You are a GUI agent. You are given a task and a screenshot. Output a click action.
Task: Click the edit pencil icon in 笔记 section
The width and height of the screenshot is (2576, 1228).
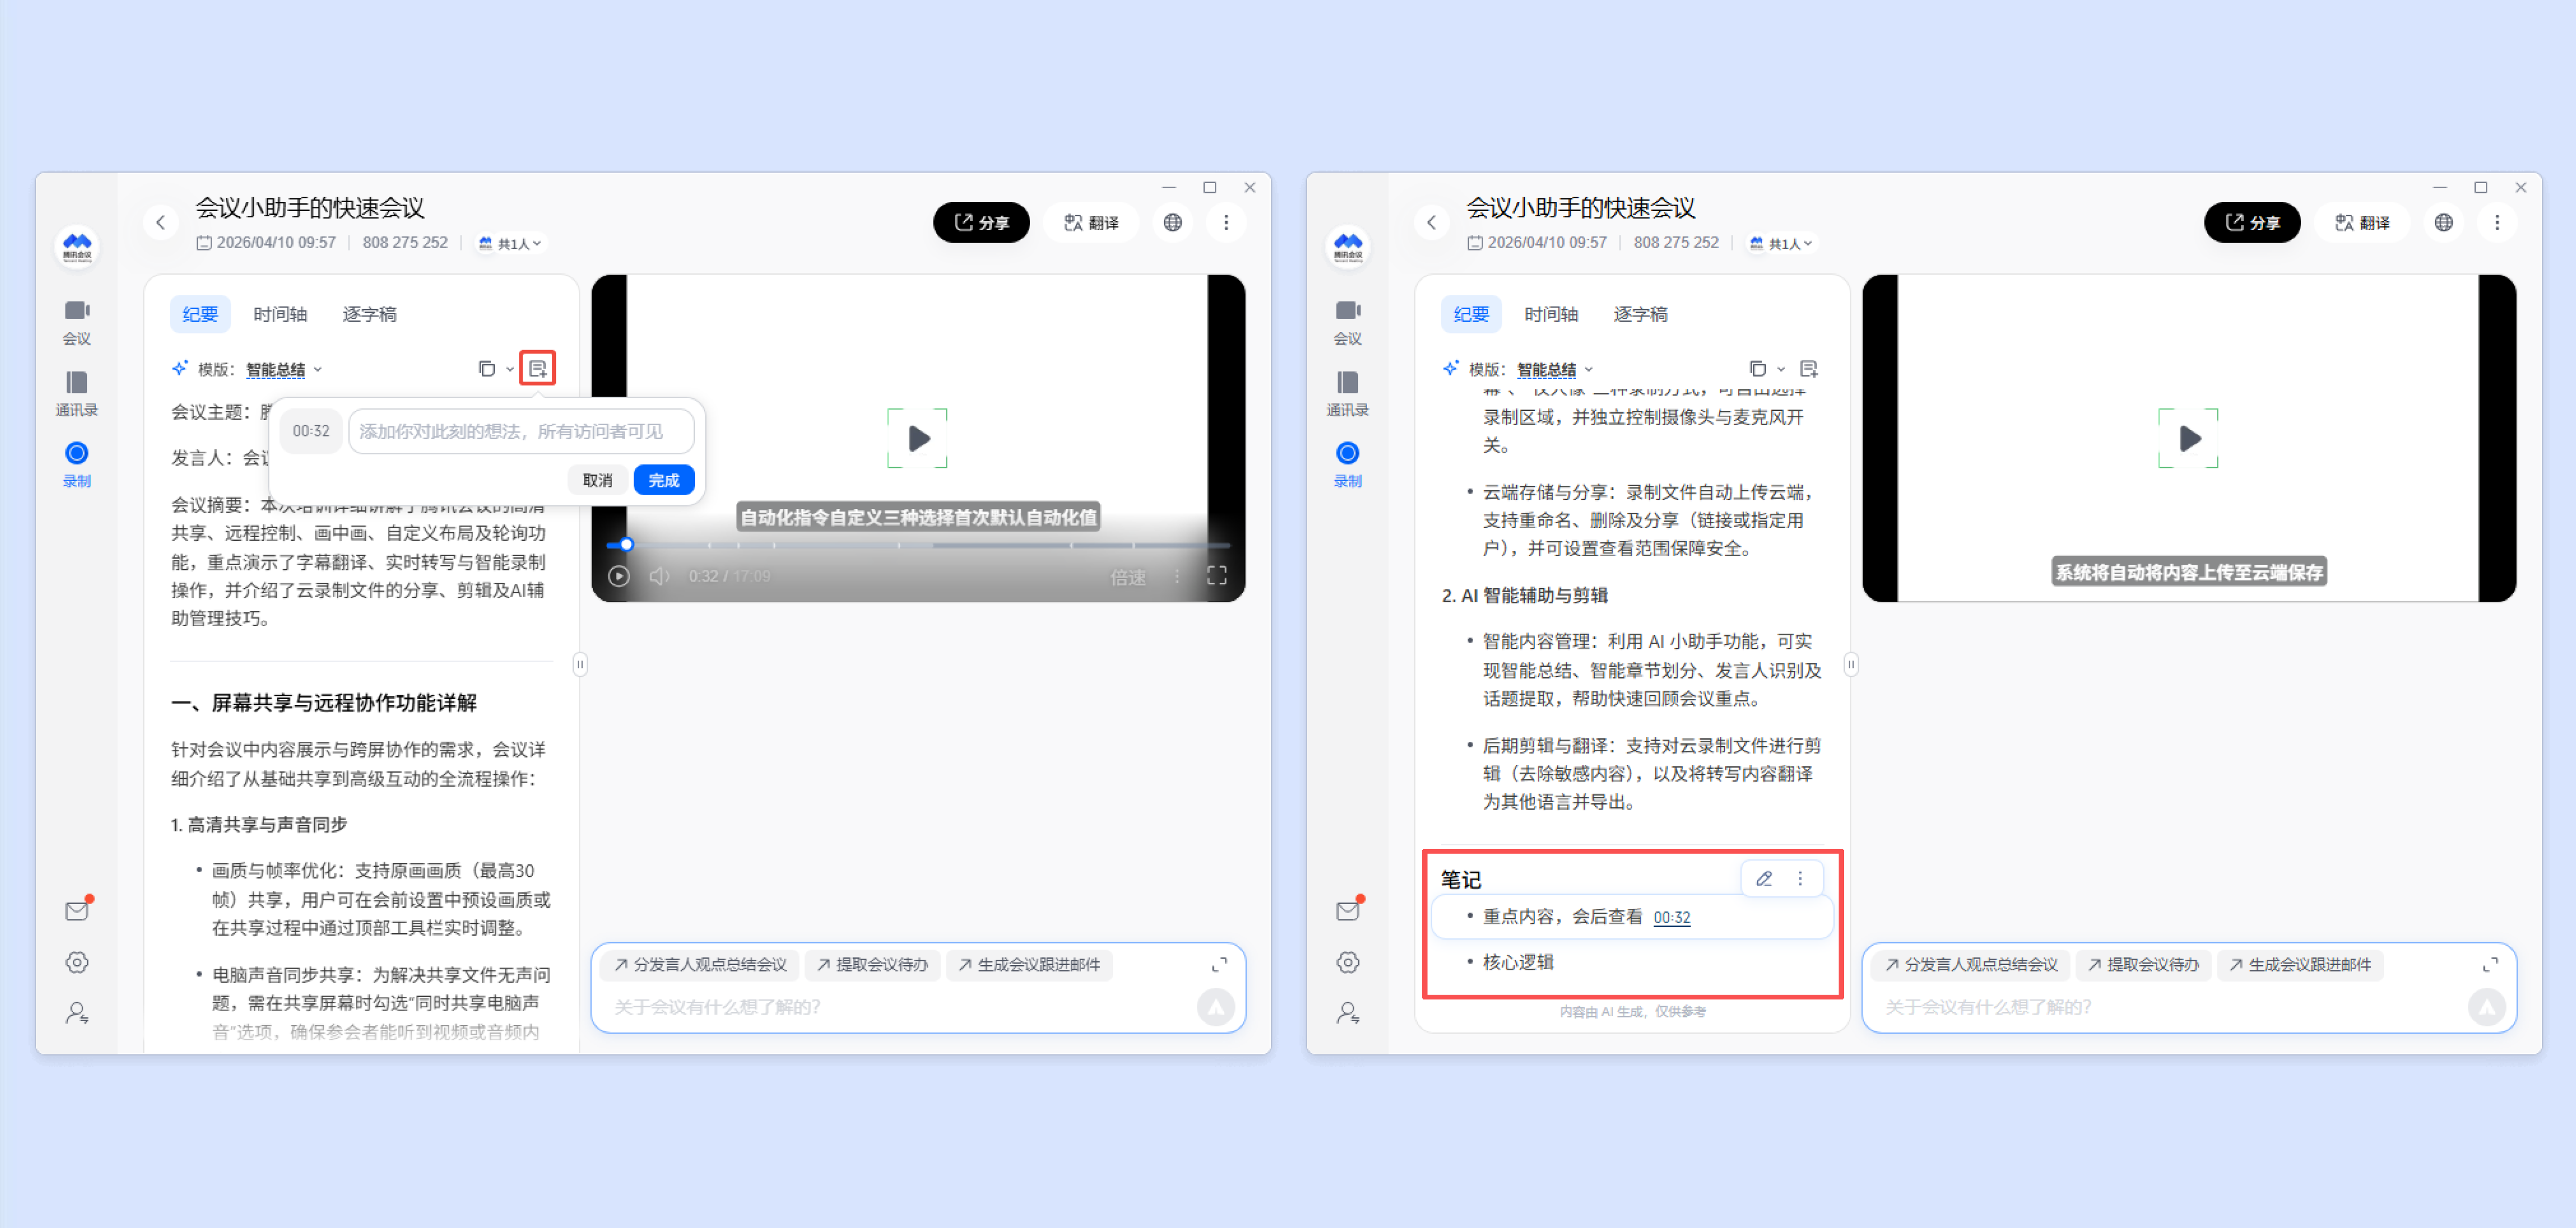[1764, 878]
